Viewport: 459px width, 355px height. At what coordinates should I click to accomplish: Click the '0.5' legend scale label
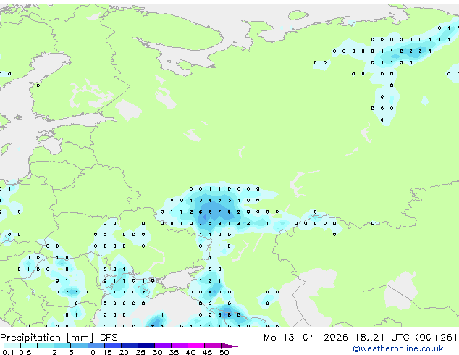tap(25, 352)
